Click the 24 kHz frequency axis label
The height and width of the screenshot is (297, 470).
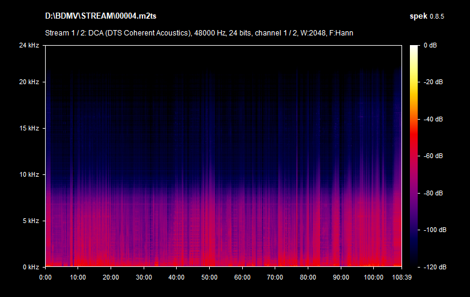point(28,46)
